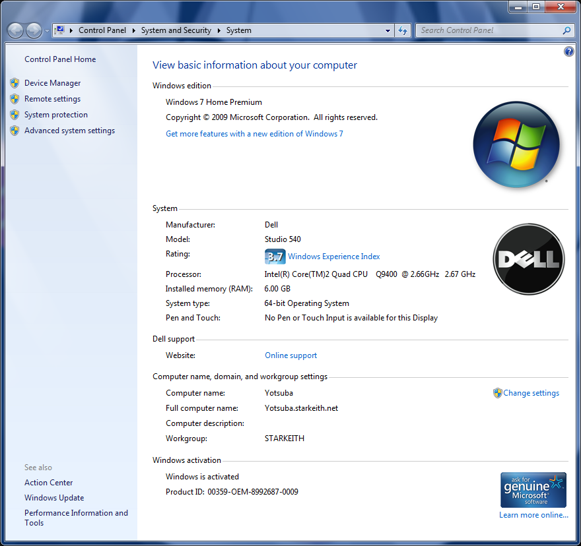Screen dimensions: 581x546
Task: Click the Forward navigation arrow button
Action: pyautogui.click(x=34, y=31)
